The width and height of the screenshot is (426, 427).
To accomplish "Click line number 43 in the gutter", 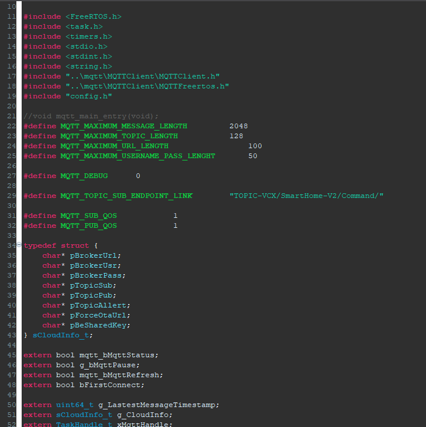I will tap(12, 335).
